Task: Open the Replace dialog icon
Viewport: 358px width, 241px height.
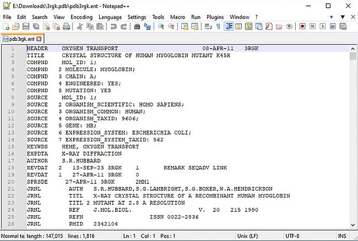Action: point(147,26)
